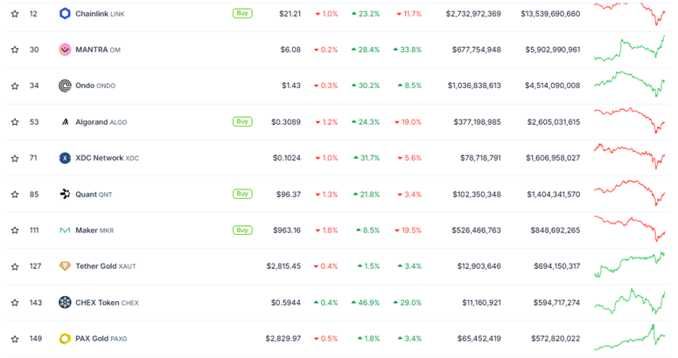This screenshot has height=358, width=678.
Task: Click the Chainlink logo icon
Action: [x=65, y=14]
